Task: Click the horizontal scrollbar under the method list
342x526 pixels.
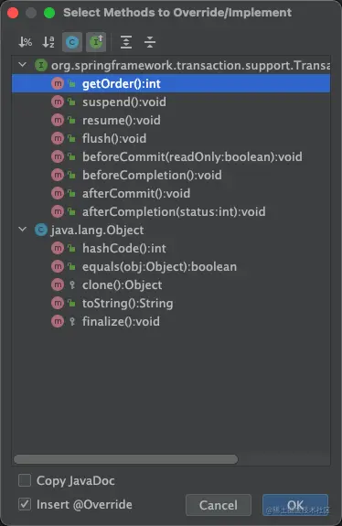Action: point(126,459)
